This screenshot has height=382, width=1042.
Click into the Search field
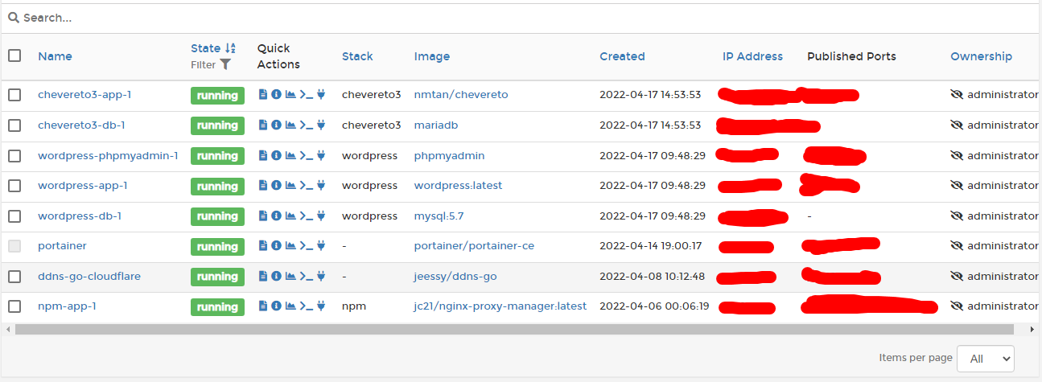click(x=515, y=18)
